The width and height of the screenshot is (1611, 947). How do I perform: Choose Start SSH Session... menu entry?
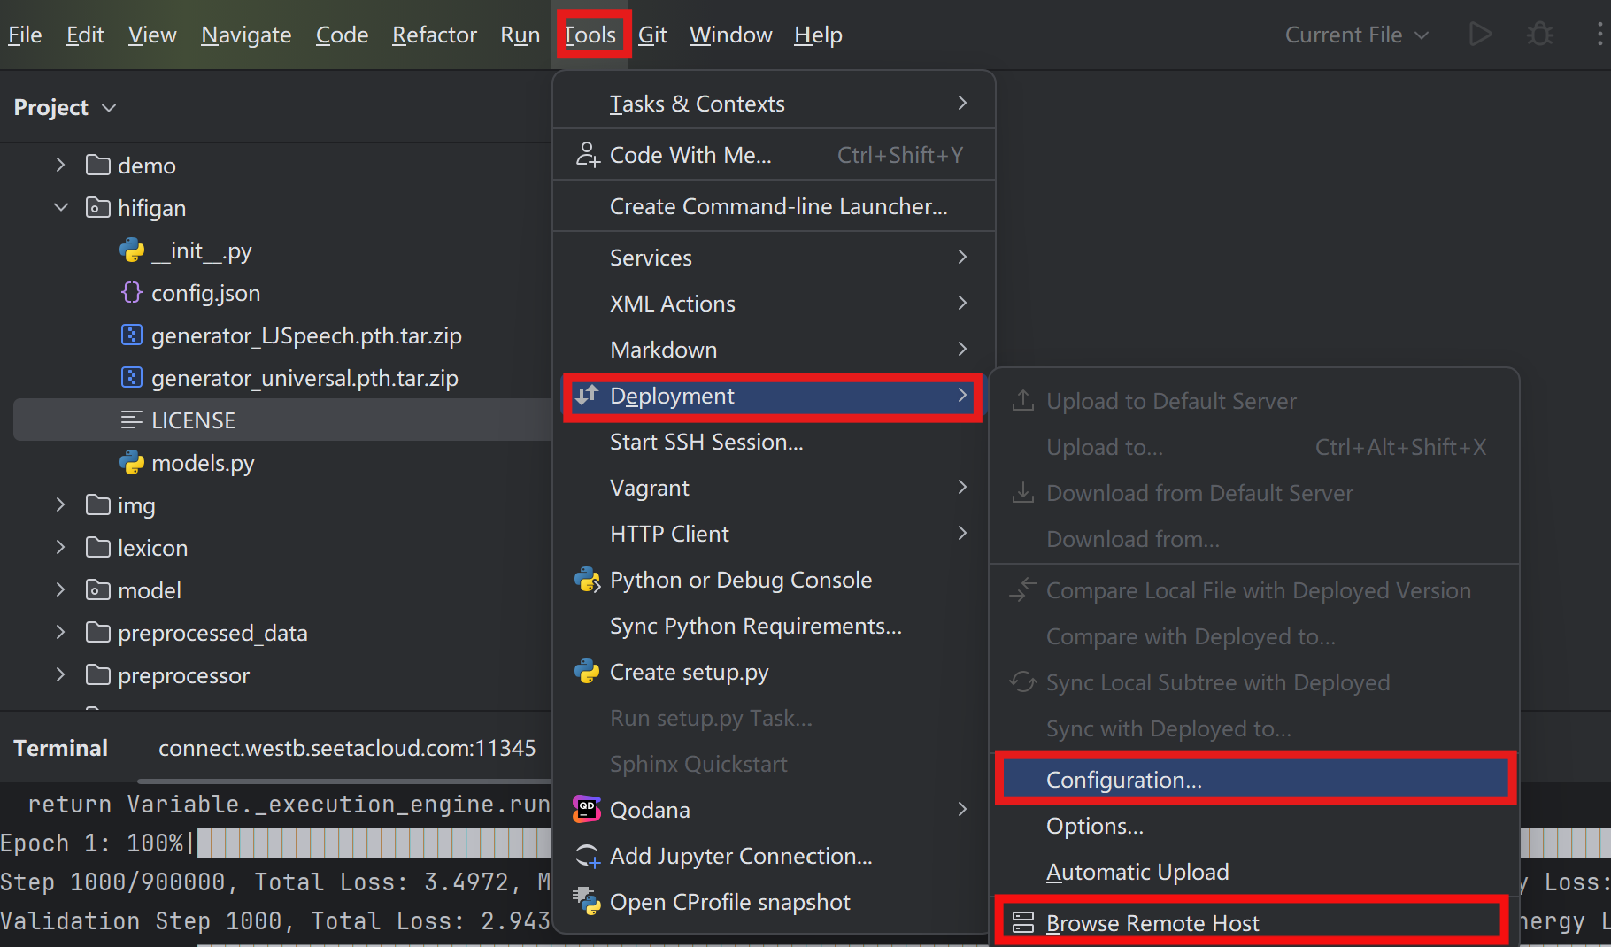tap(706, 442)
